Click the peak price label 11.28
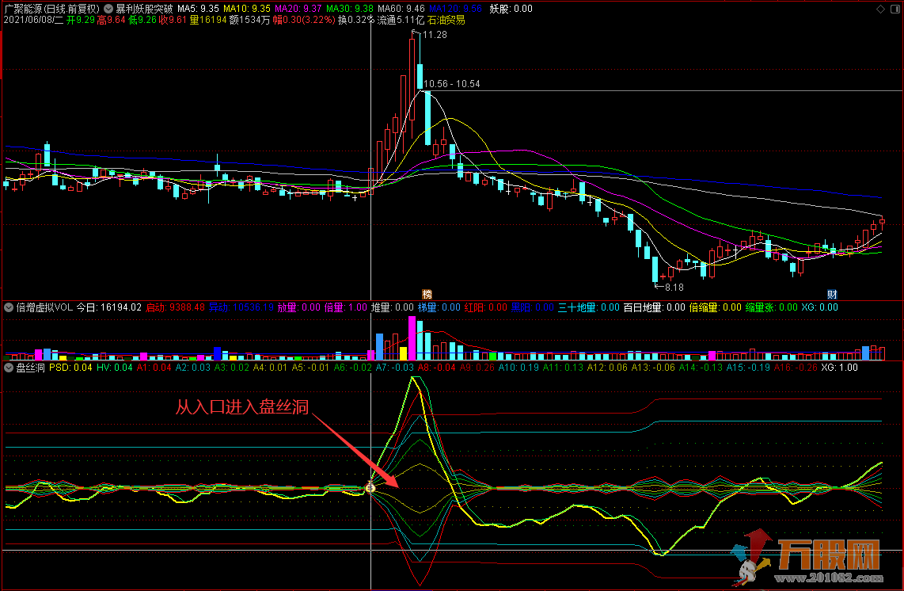Image resolution: width=904 pixels, height=591 pixels. [435, 35]
